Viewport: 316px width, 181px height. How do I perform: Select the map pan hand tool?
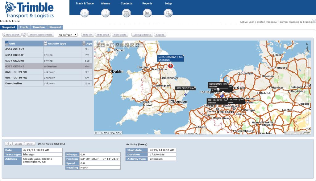tap(112, 45)
